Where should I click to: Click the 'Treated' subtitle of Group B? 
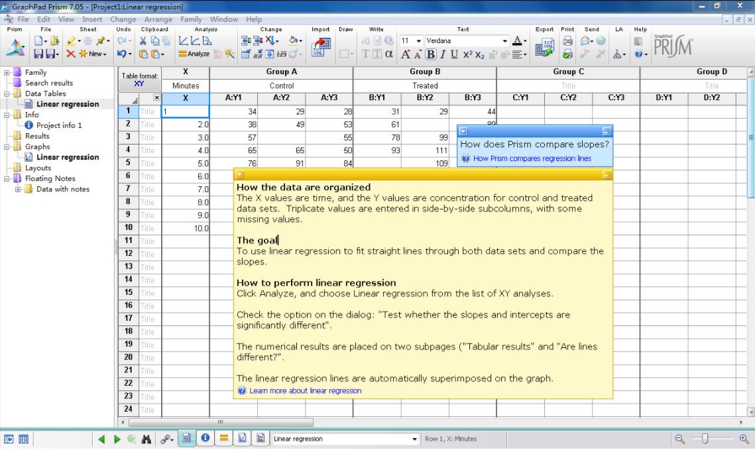425,85
